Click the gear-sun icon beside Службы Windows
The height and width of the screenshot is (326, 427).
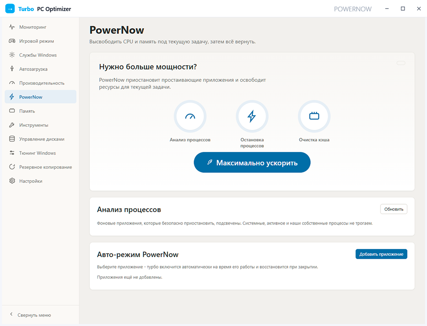tap(12, 55)
